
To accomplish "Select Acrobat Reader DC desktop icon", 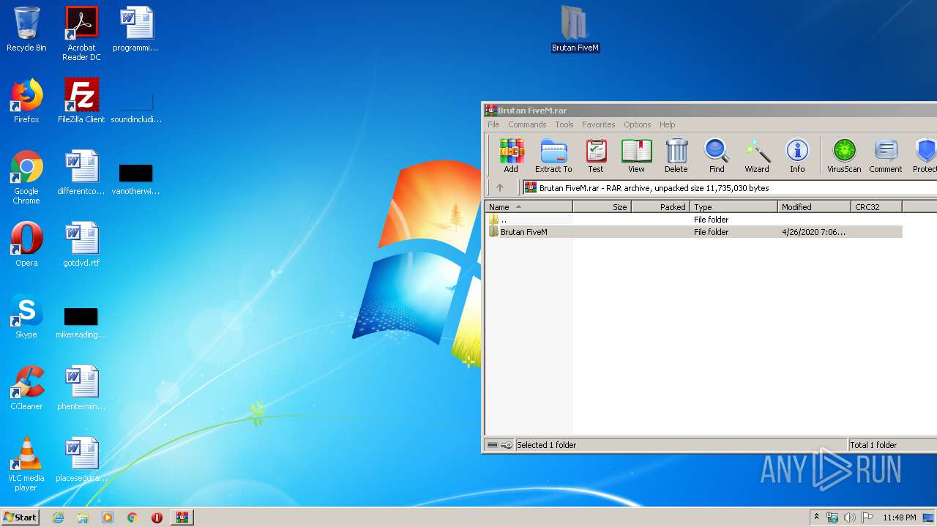I will (81, 34).
